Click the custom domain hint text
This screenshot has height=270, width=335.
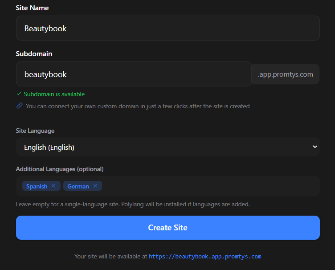(x=138, y=106)
